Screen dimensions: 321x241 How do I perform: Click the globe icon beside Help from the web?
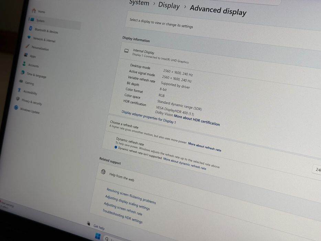[x=103, y=171]
